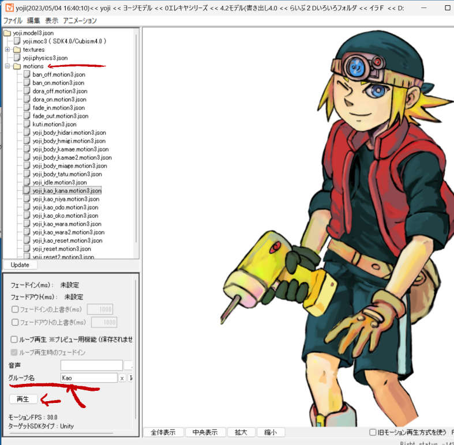Click the yoji_kao_kana.motion3.json file icon
This screenshot has height=445, width=454.
click(27, 191)
